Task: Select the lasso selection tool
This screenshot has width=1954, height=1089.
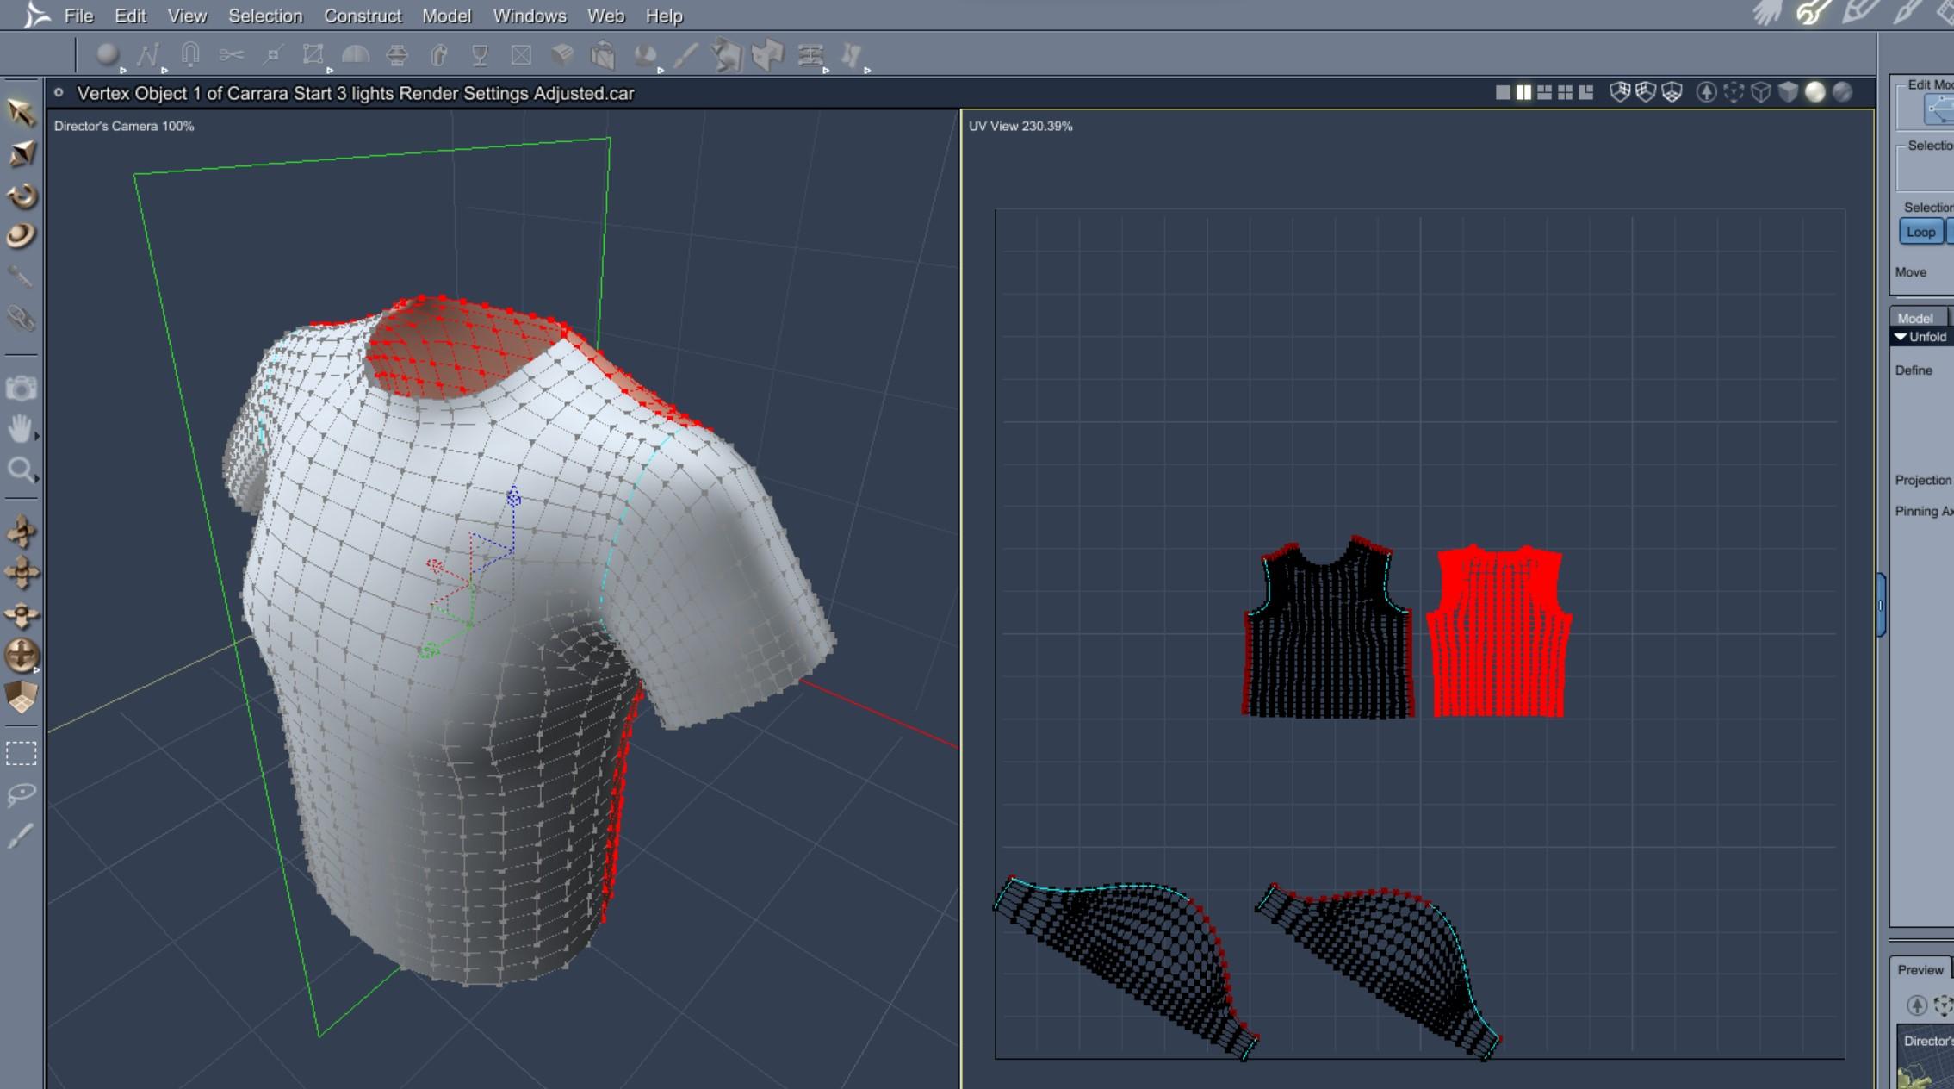Action: (21, 793)
